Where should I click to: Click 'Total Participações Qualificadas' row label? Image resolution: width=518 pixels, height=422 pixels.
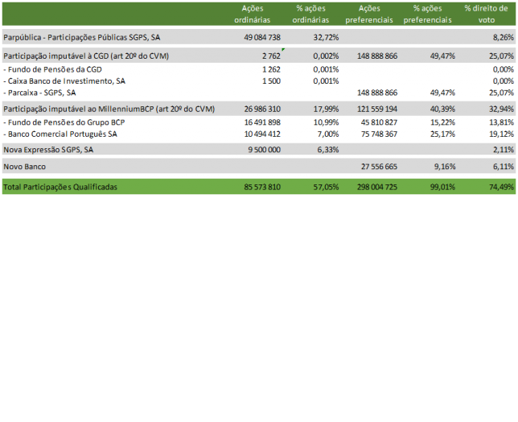(x=60, y=187)
